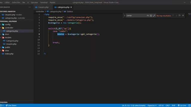Collapse the controller folder

point(17,28)
